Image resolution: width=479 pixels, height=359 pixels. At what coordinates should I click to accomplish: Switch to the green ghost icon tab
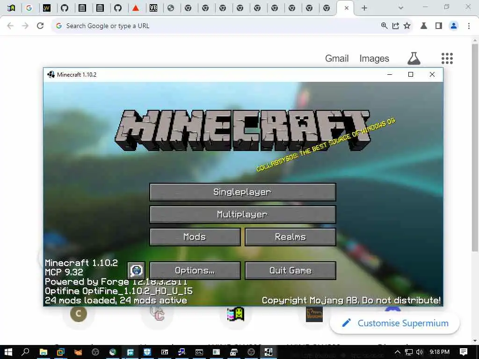coord(11,8)
